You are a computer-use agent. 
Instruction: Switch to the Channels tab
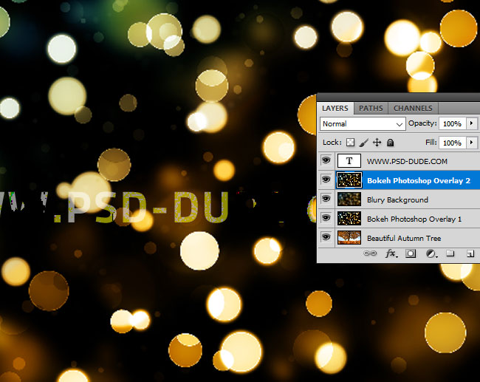click(x=413, y=108)
